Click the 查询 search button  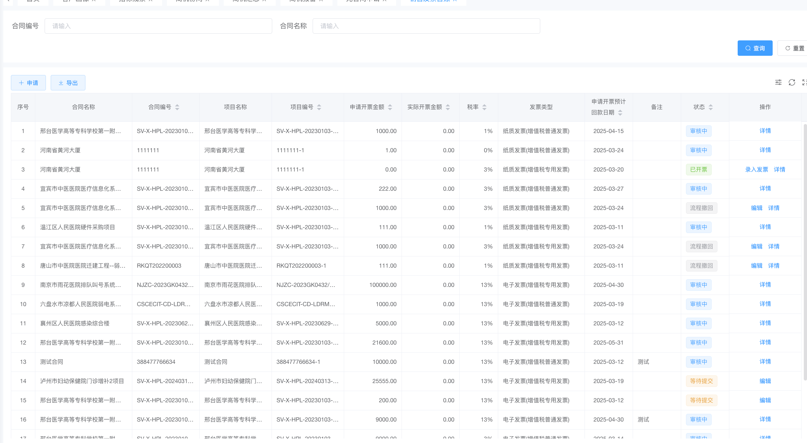point(755,48)
